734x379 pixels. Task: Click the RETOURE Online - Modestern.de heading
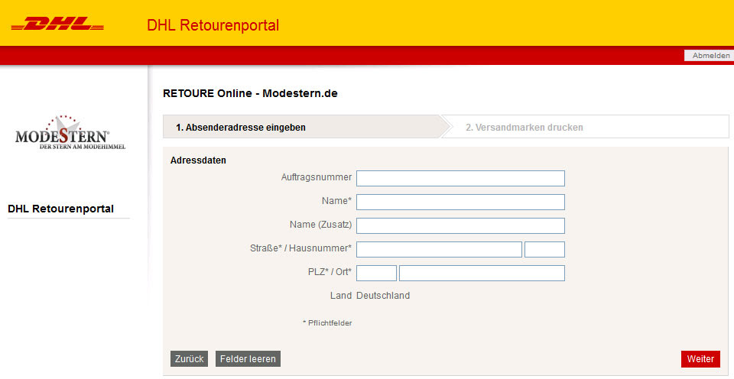250,93
